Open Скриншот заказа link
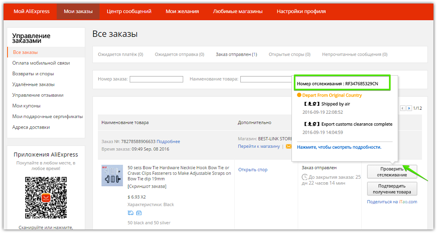437x233 pixels. [x=147, y=186]
